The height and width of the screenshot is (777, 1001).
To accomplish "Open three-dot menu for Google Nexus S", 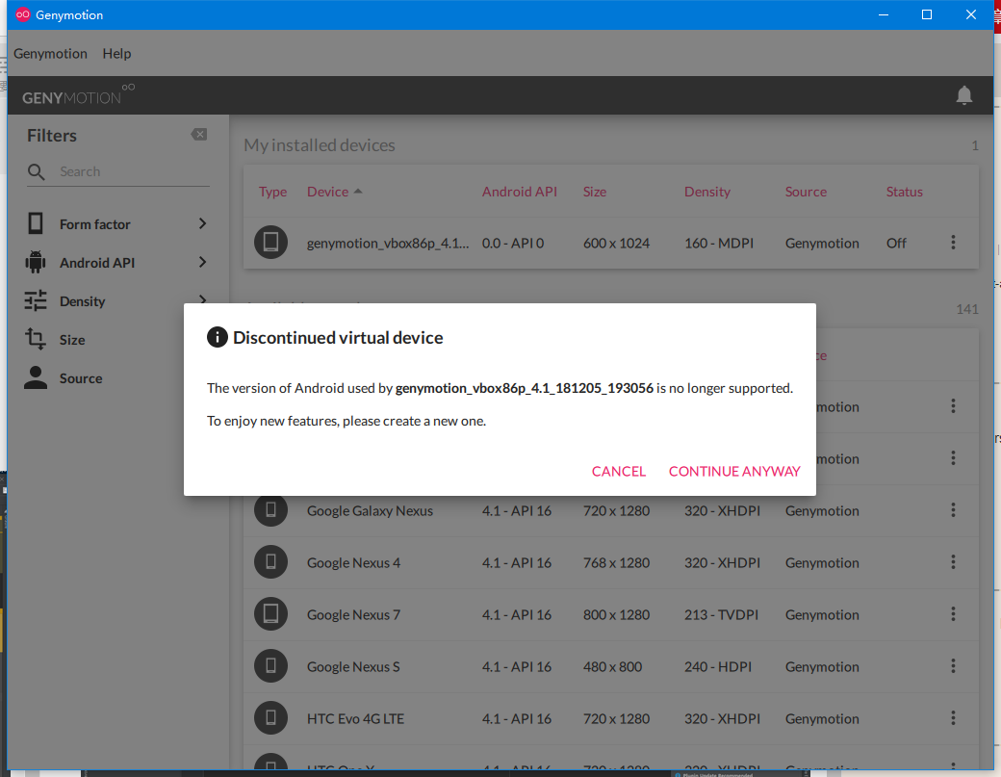I will click(x=953, y=666).
